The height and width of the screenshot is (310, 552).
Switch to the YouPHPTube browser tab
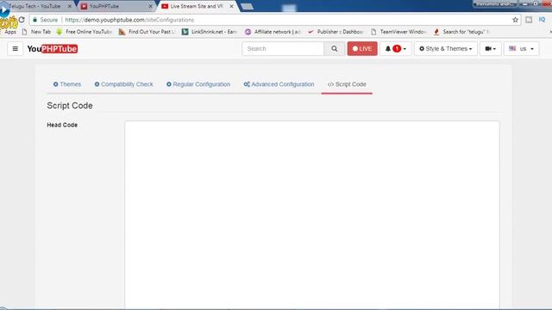pos(115,6)
